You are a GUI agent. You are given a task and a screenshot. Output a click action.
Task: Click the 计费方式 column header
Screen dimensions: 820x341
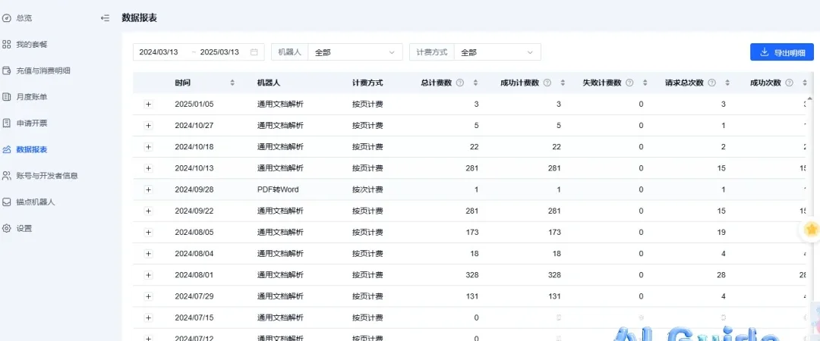point(367,83)
